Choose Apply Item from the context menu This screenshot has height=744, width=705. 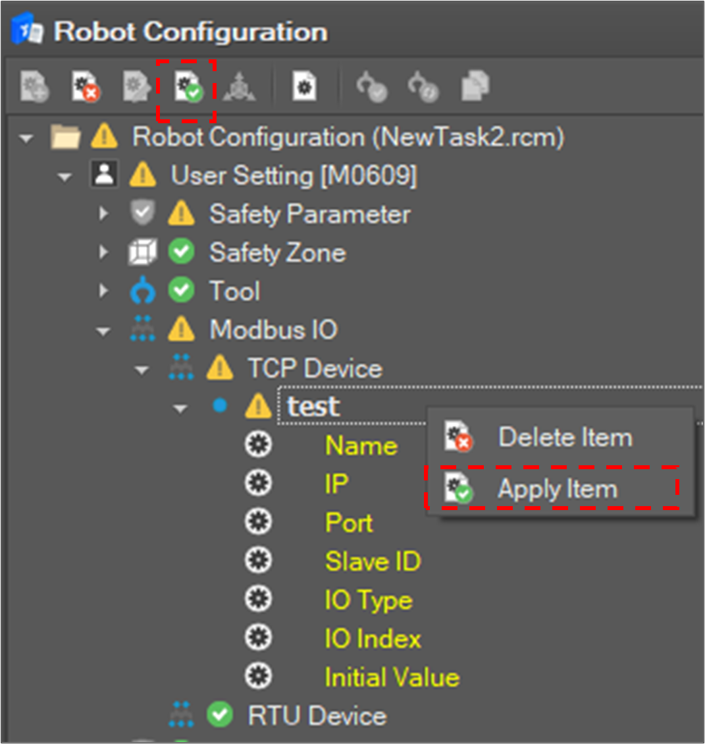point(557,490)
